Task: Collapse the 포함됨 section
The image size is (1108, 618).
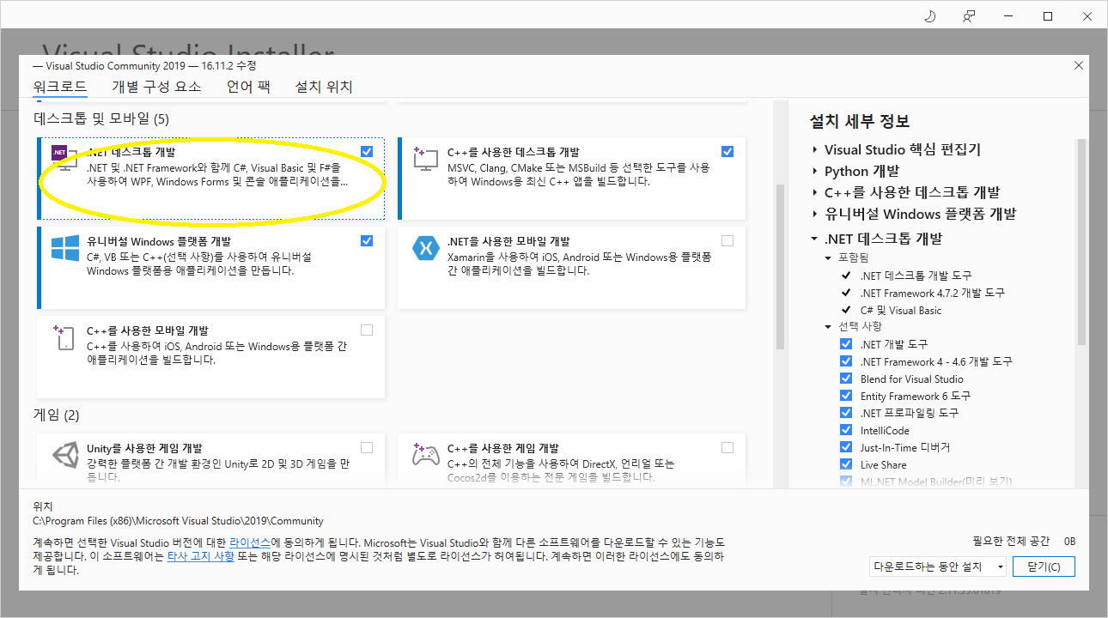Action: [x=829, y=257]
